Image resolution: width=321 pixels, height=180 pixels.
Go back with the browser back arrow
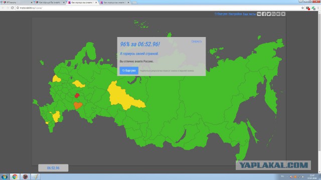point(3,8)
